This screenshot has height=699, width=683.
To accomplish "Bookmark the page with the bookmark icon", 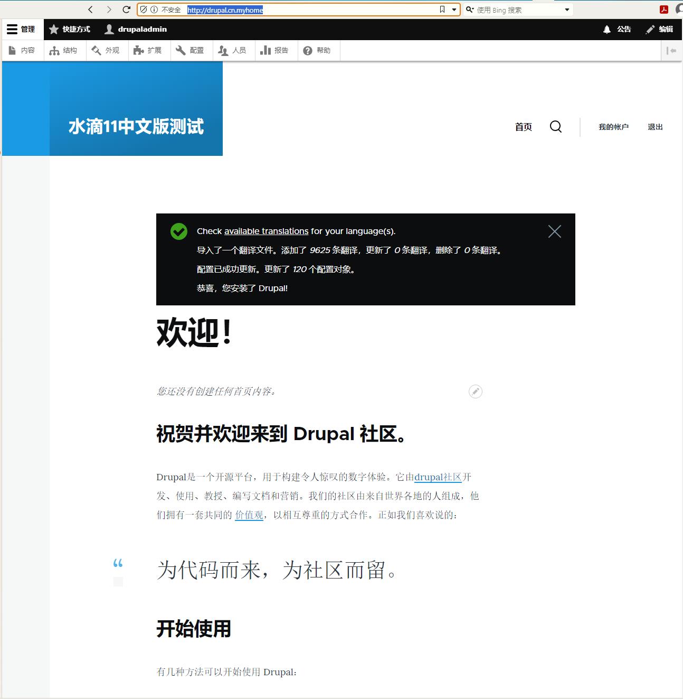I will (x=442, y=10).
